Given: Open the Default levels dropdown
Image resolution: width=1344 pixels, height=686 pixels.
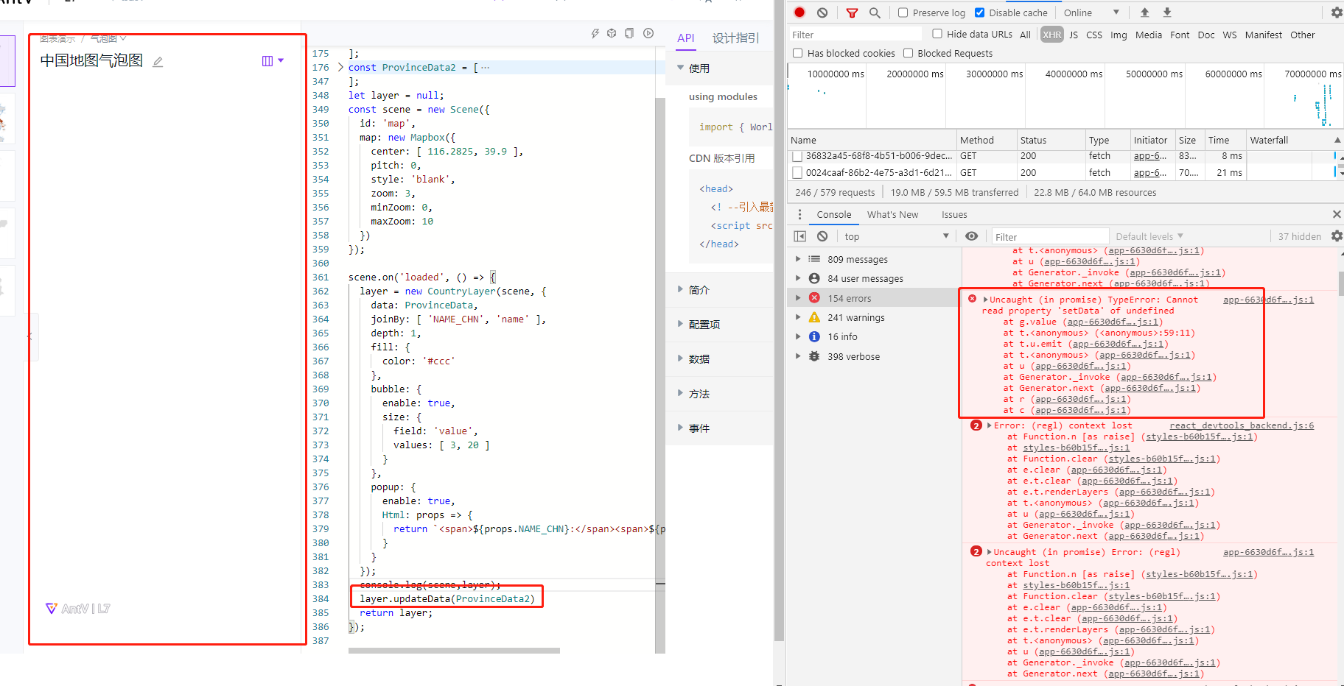Looking at the screenshot, I should pos(1148,236).
